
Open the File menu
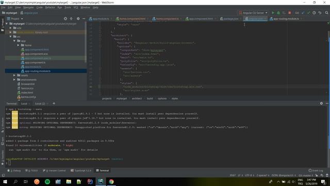point(3,7)
